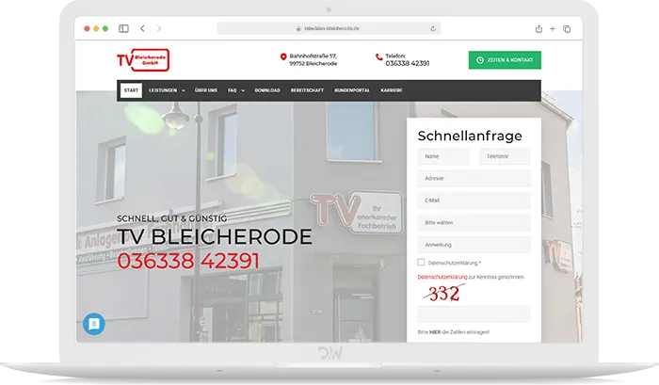Screen dimensions: 659x385
Task: Click the Adresse input field
Action: 474,179
